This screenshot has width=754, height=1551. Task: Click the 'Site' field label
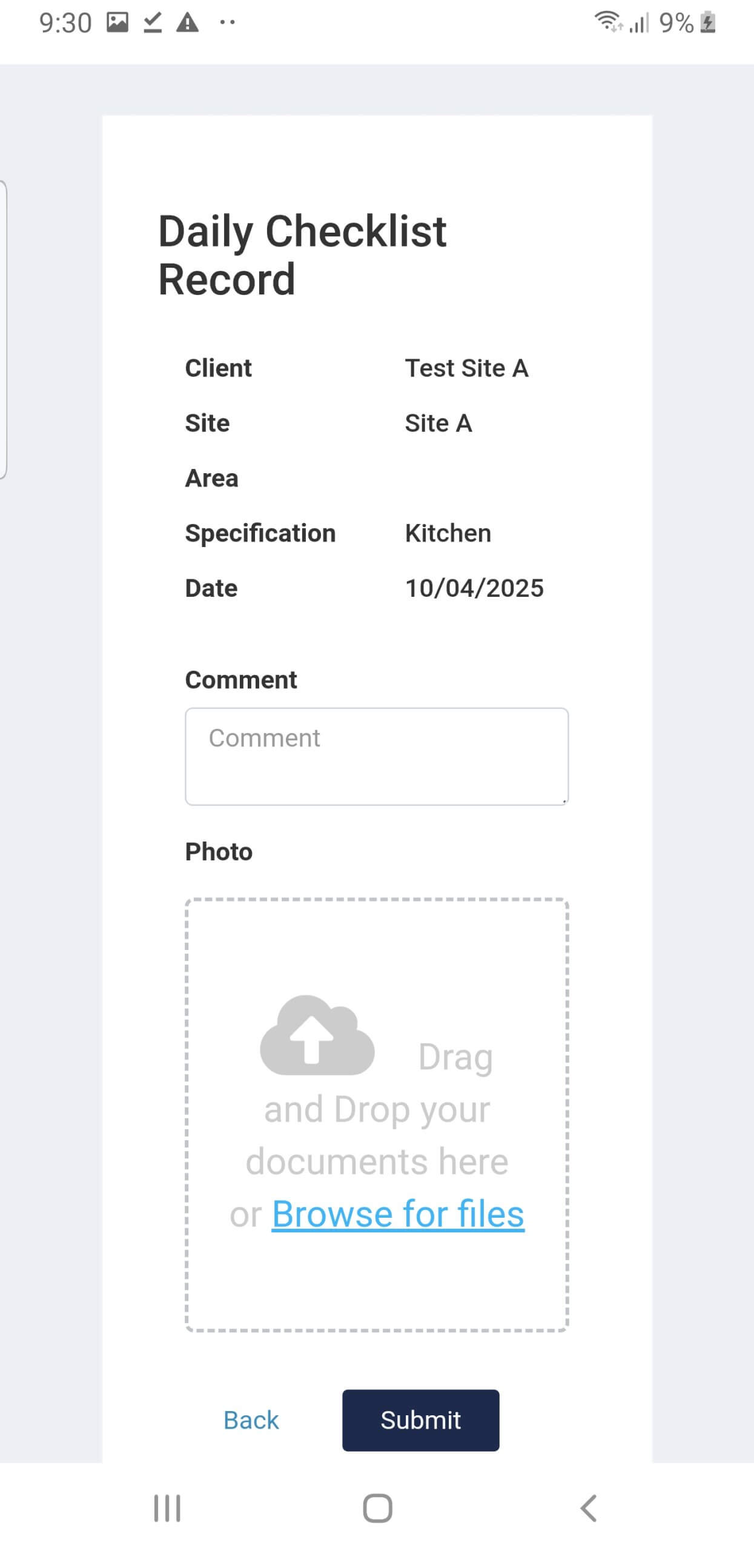[x=207, y=423]
